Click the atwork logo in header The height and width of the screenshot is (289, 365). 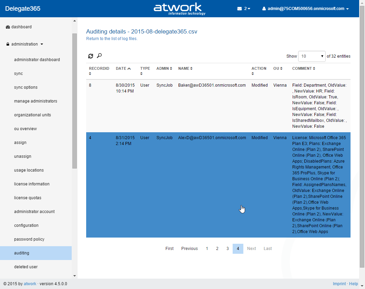(x=179, y=9)
